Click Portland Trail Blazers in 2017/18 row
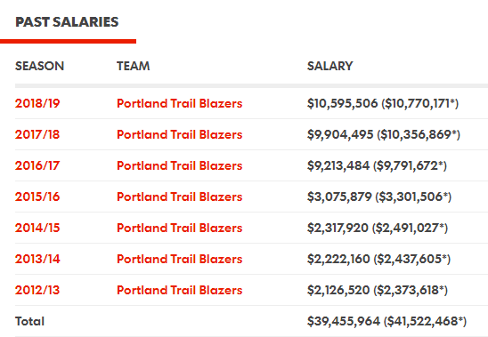This screenshot has width=488, height=337. click(x=180, y=134)
